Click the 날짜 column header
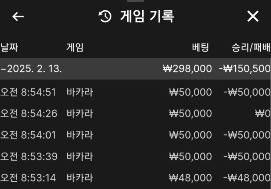 10,47
